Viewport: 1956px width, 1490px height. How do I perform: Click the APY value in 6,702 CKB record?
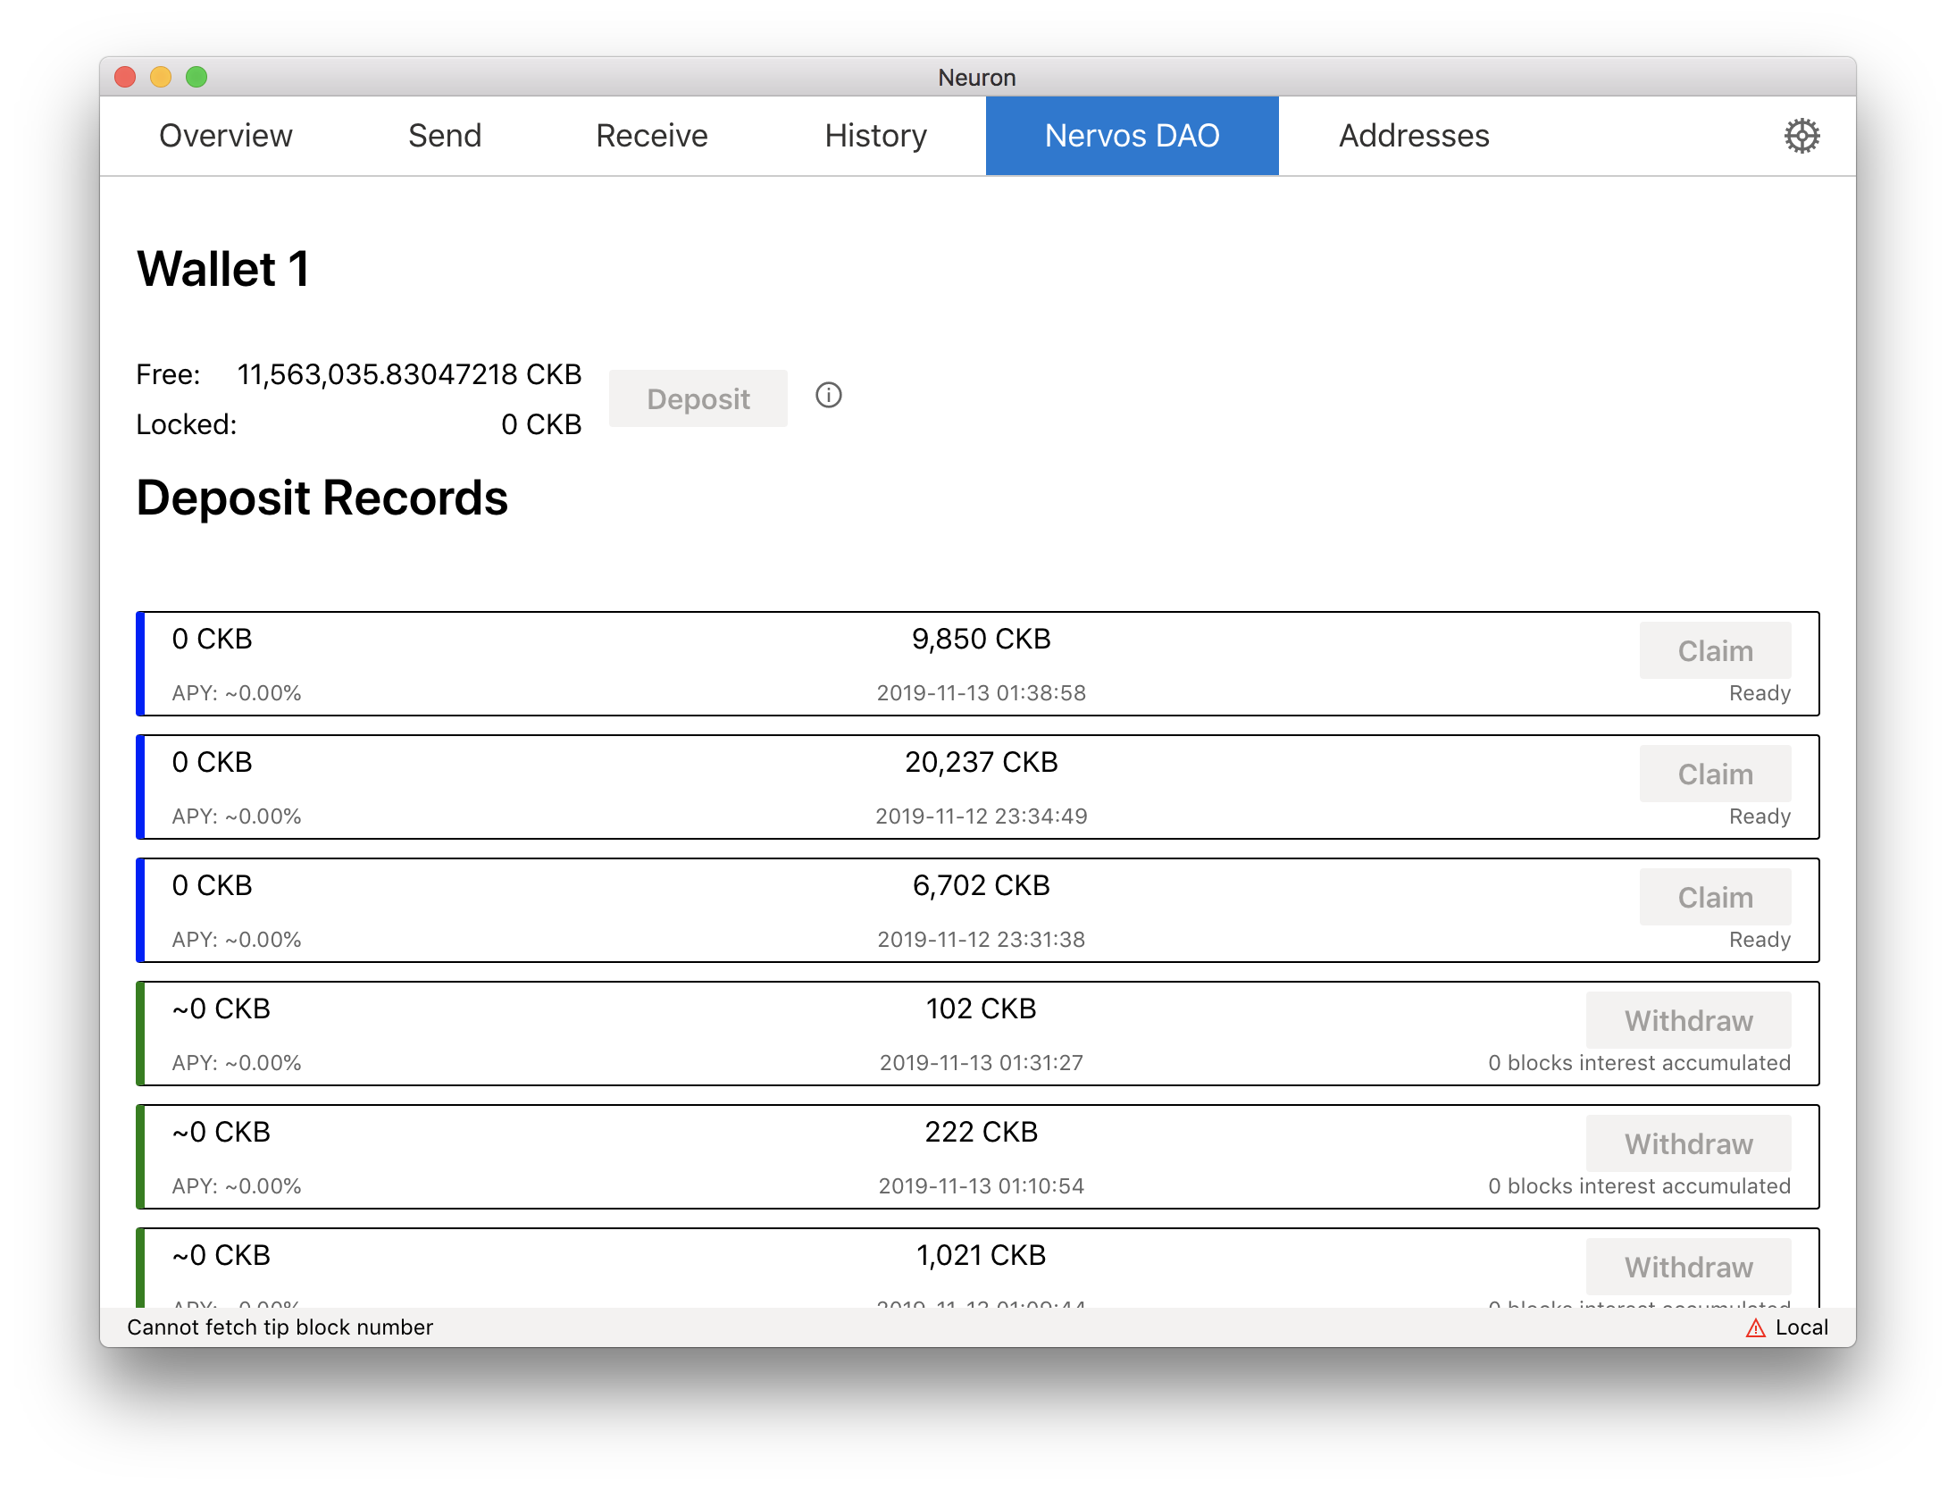(x=237, y=940)
